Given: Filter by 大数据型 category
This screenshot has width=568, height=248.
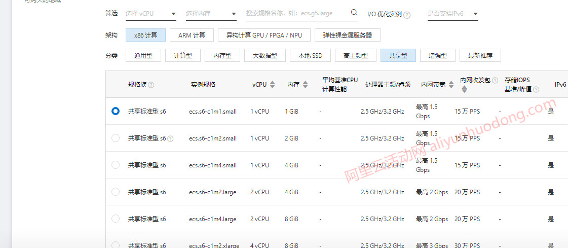Looking at the screenshot, I should [x=265, y=55].
